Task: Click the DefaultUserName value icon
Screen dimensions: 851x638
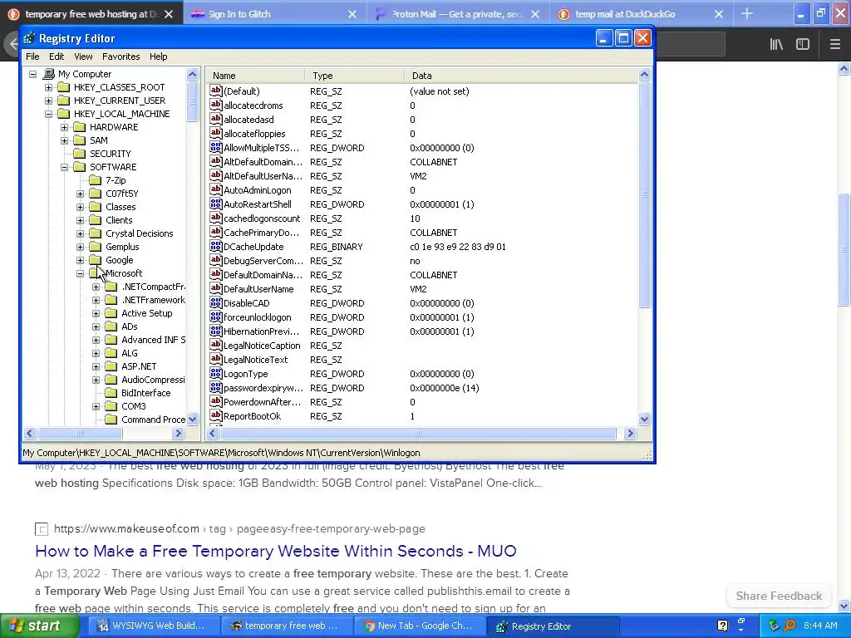Action: [216, 288]
